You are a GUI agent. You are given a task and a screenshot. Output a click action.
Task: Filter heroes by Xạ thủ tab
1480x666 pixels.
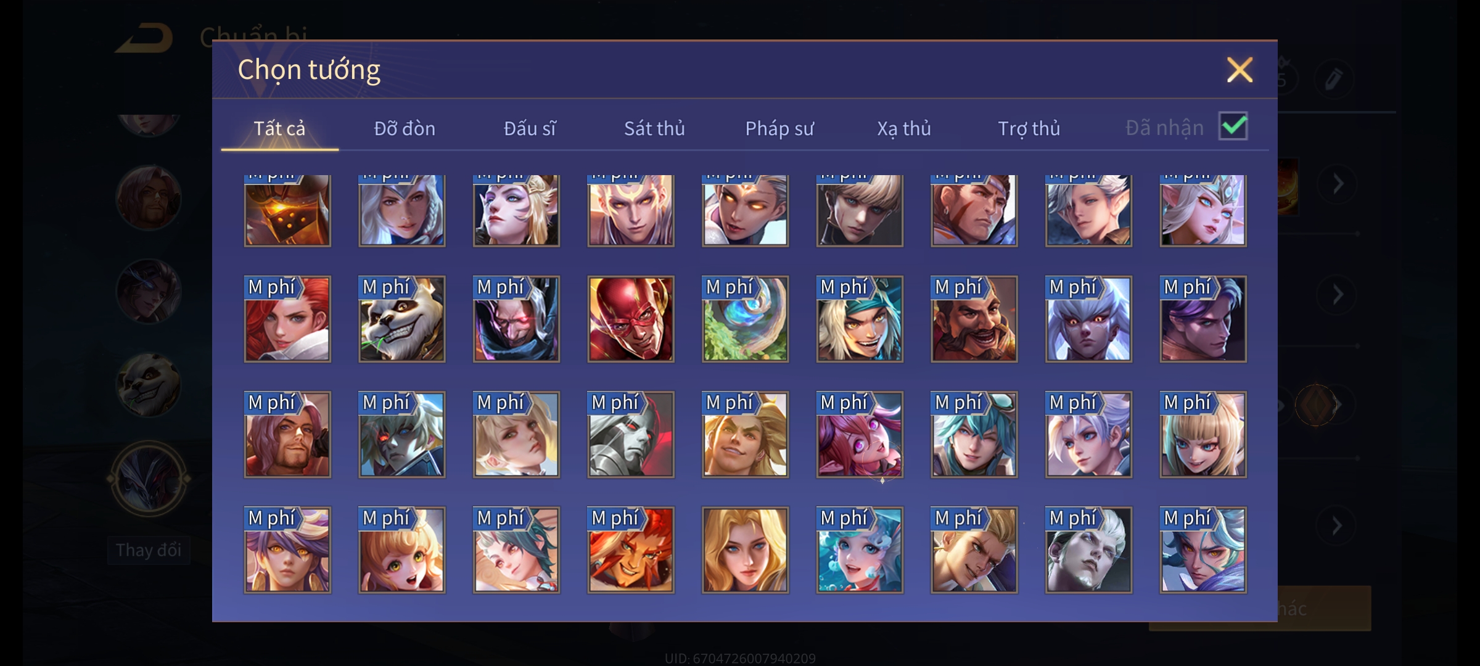pyautogui.click(x=904, y=128)
